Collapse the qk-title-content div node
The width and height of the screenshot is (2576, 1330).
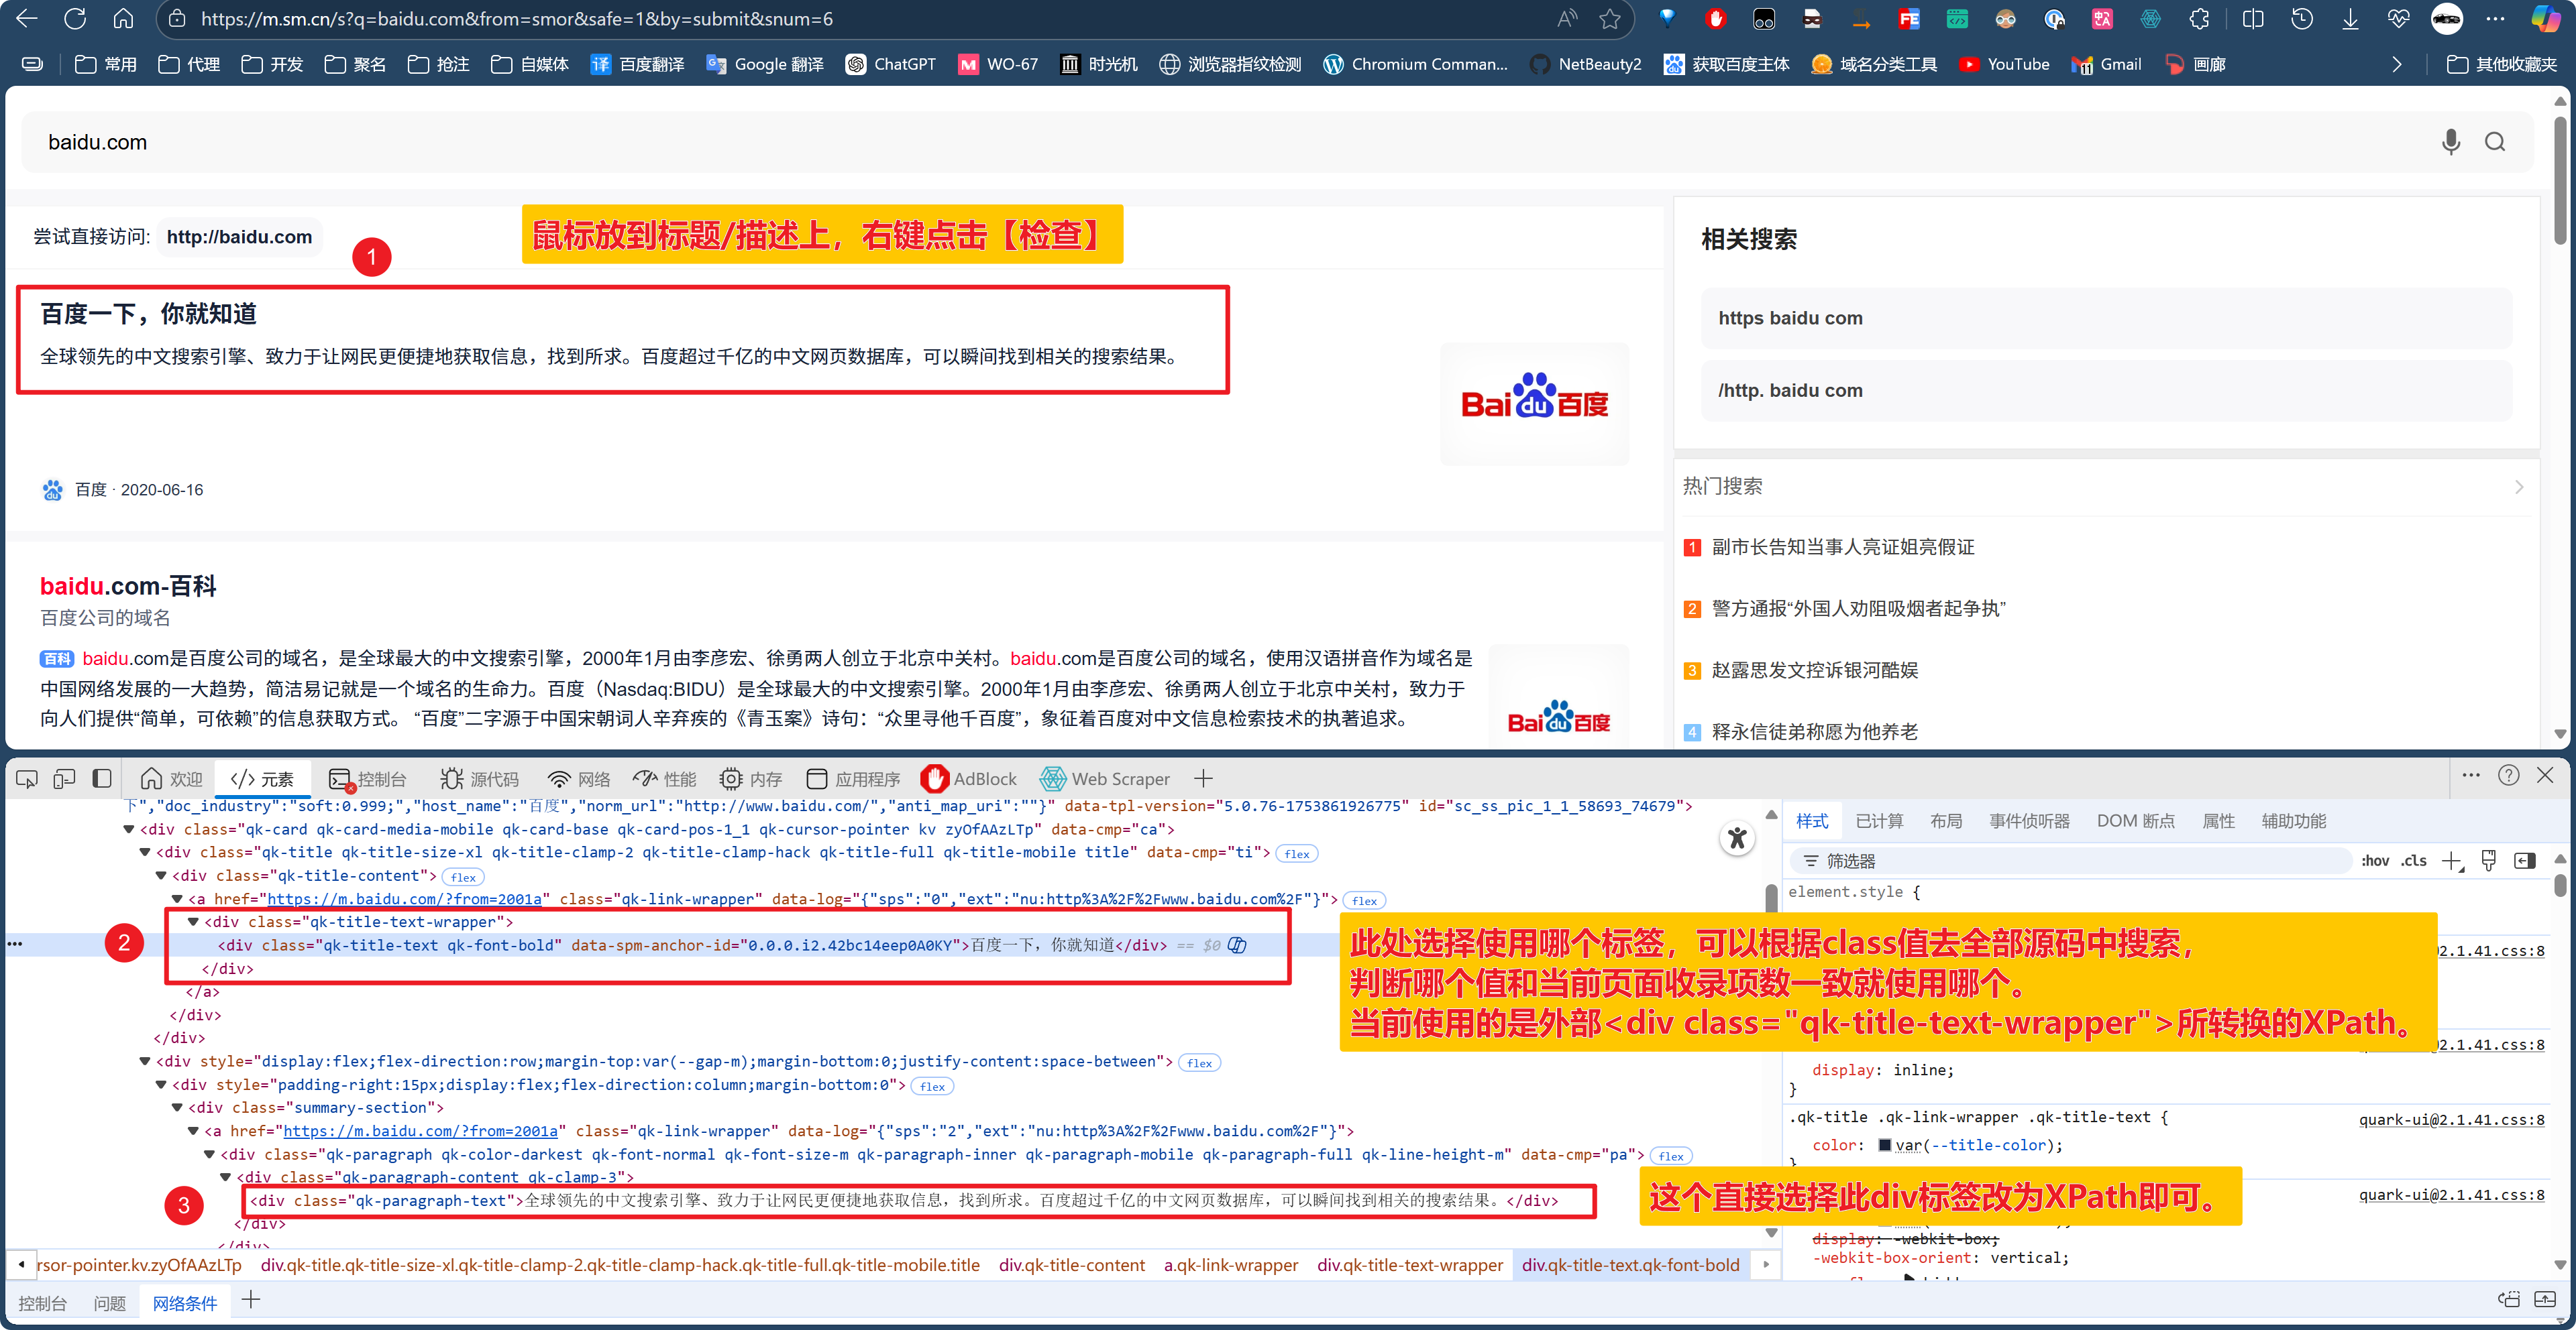tap(161, 875)
